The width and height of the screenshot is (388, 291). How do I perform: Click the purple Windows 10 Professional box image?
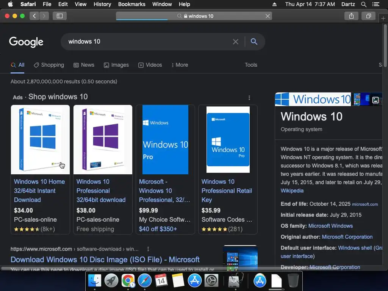coord(103,139)
